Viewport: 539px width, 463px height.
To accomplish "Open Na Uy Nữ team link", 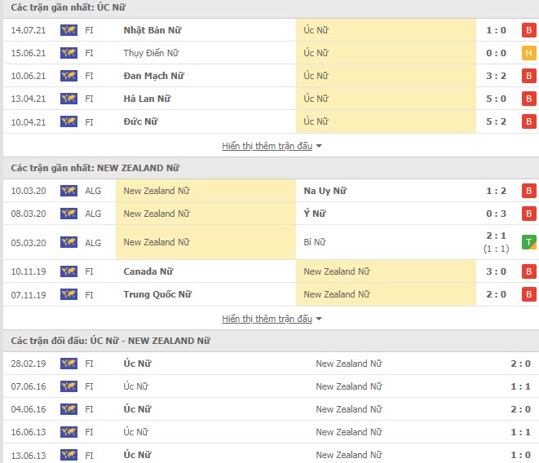I will [x=325, y=191].
